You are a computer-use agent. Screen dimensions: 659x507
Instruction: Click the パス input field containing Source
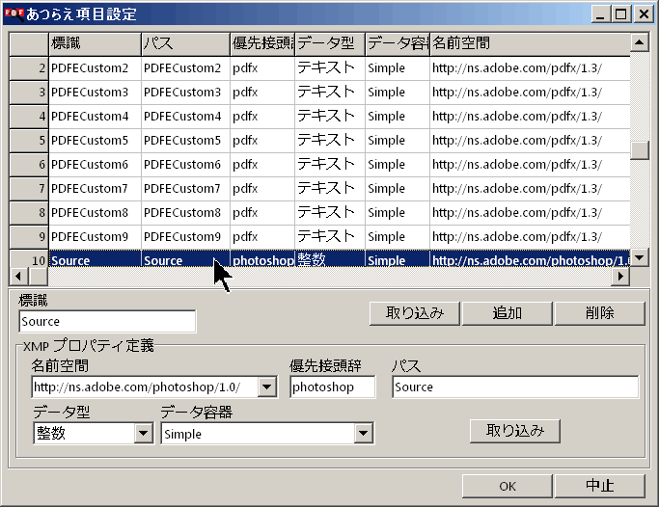click(515, 387)
